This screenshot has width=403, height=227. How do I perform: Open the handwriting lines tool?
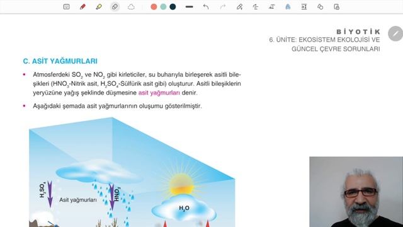pos(256,7)
